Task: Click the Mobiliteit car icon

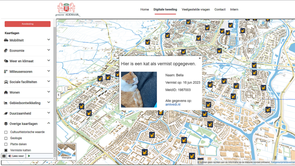Action: pyautogui.click(x=6, y=40)
